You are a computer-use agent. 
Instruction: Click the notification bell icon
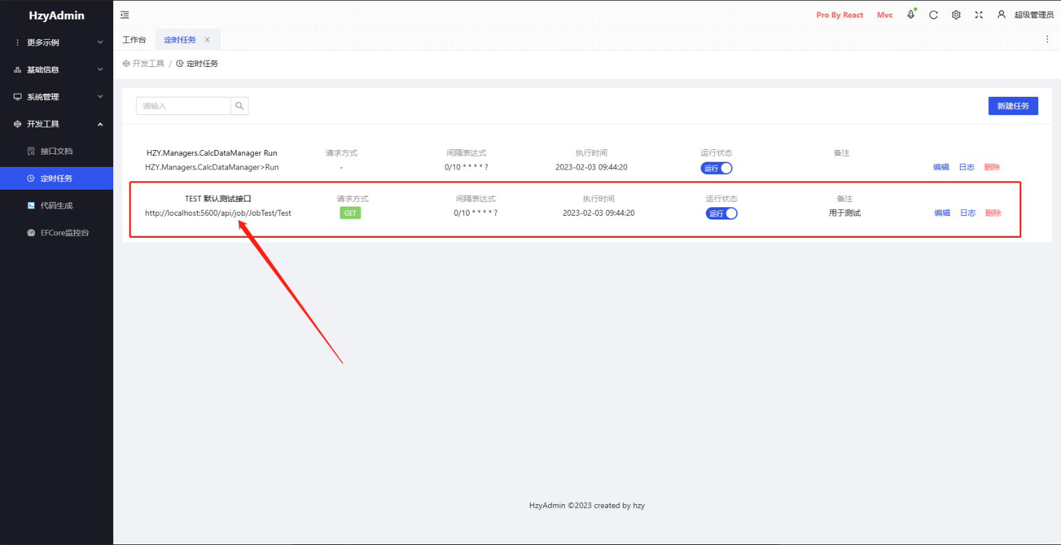point(911,15)
